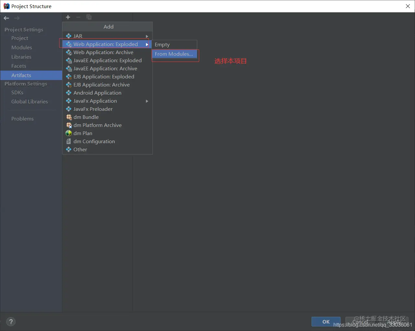Click the Web Application: Exploded icon

pos(69,44)
